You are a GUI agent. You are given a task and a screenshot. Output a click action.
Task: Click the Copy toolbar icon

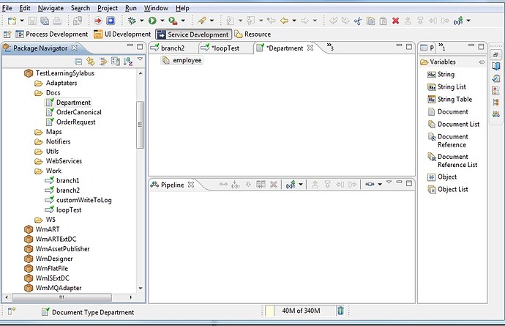click(x=370, y=21)
